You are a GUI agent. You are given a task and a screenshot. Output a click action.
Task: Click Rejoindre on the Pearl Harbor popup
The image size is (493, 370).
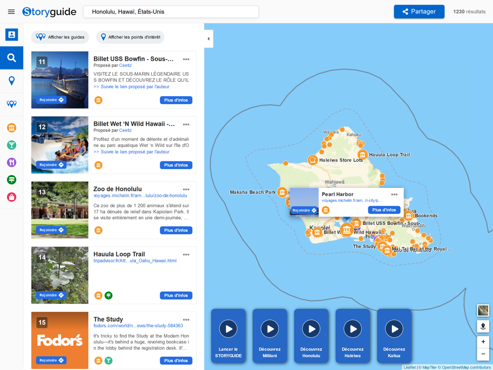[x=304, y=210]
